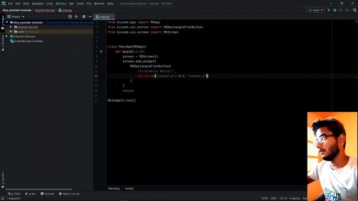Click main.py breadcrumb in navigation bar
This screenshot has height=201, width=358.
[65, 10]
